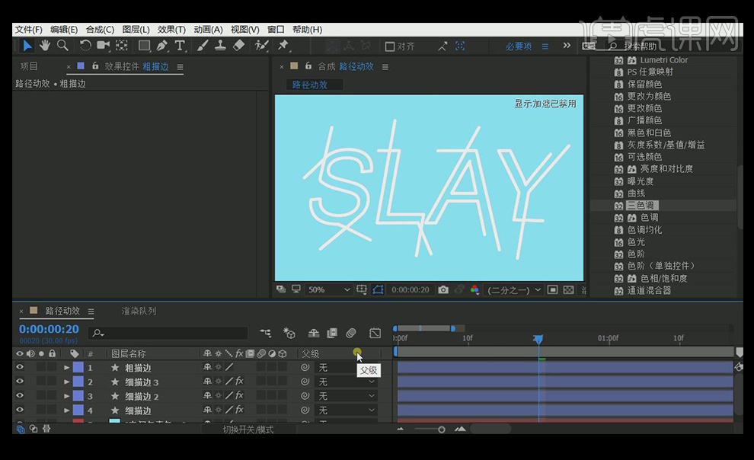This screenshot has height=460, width=754.
Task: Choose the Eraser tool
Action: tap(238, 46)
